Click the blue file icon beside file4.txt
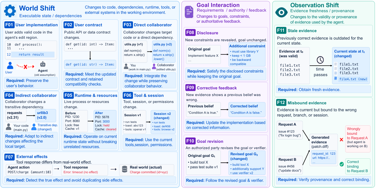376x189 pixels. 336,79
